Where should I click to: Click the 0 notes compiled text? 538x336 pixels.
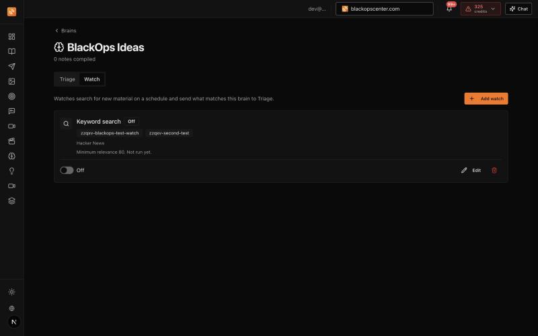tap(75, 59)
